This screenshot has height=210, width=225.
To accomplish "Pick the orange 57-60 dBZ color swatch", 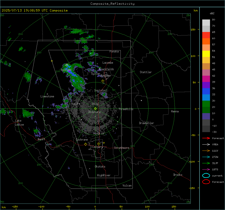I will point(206,41).
